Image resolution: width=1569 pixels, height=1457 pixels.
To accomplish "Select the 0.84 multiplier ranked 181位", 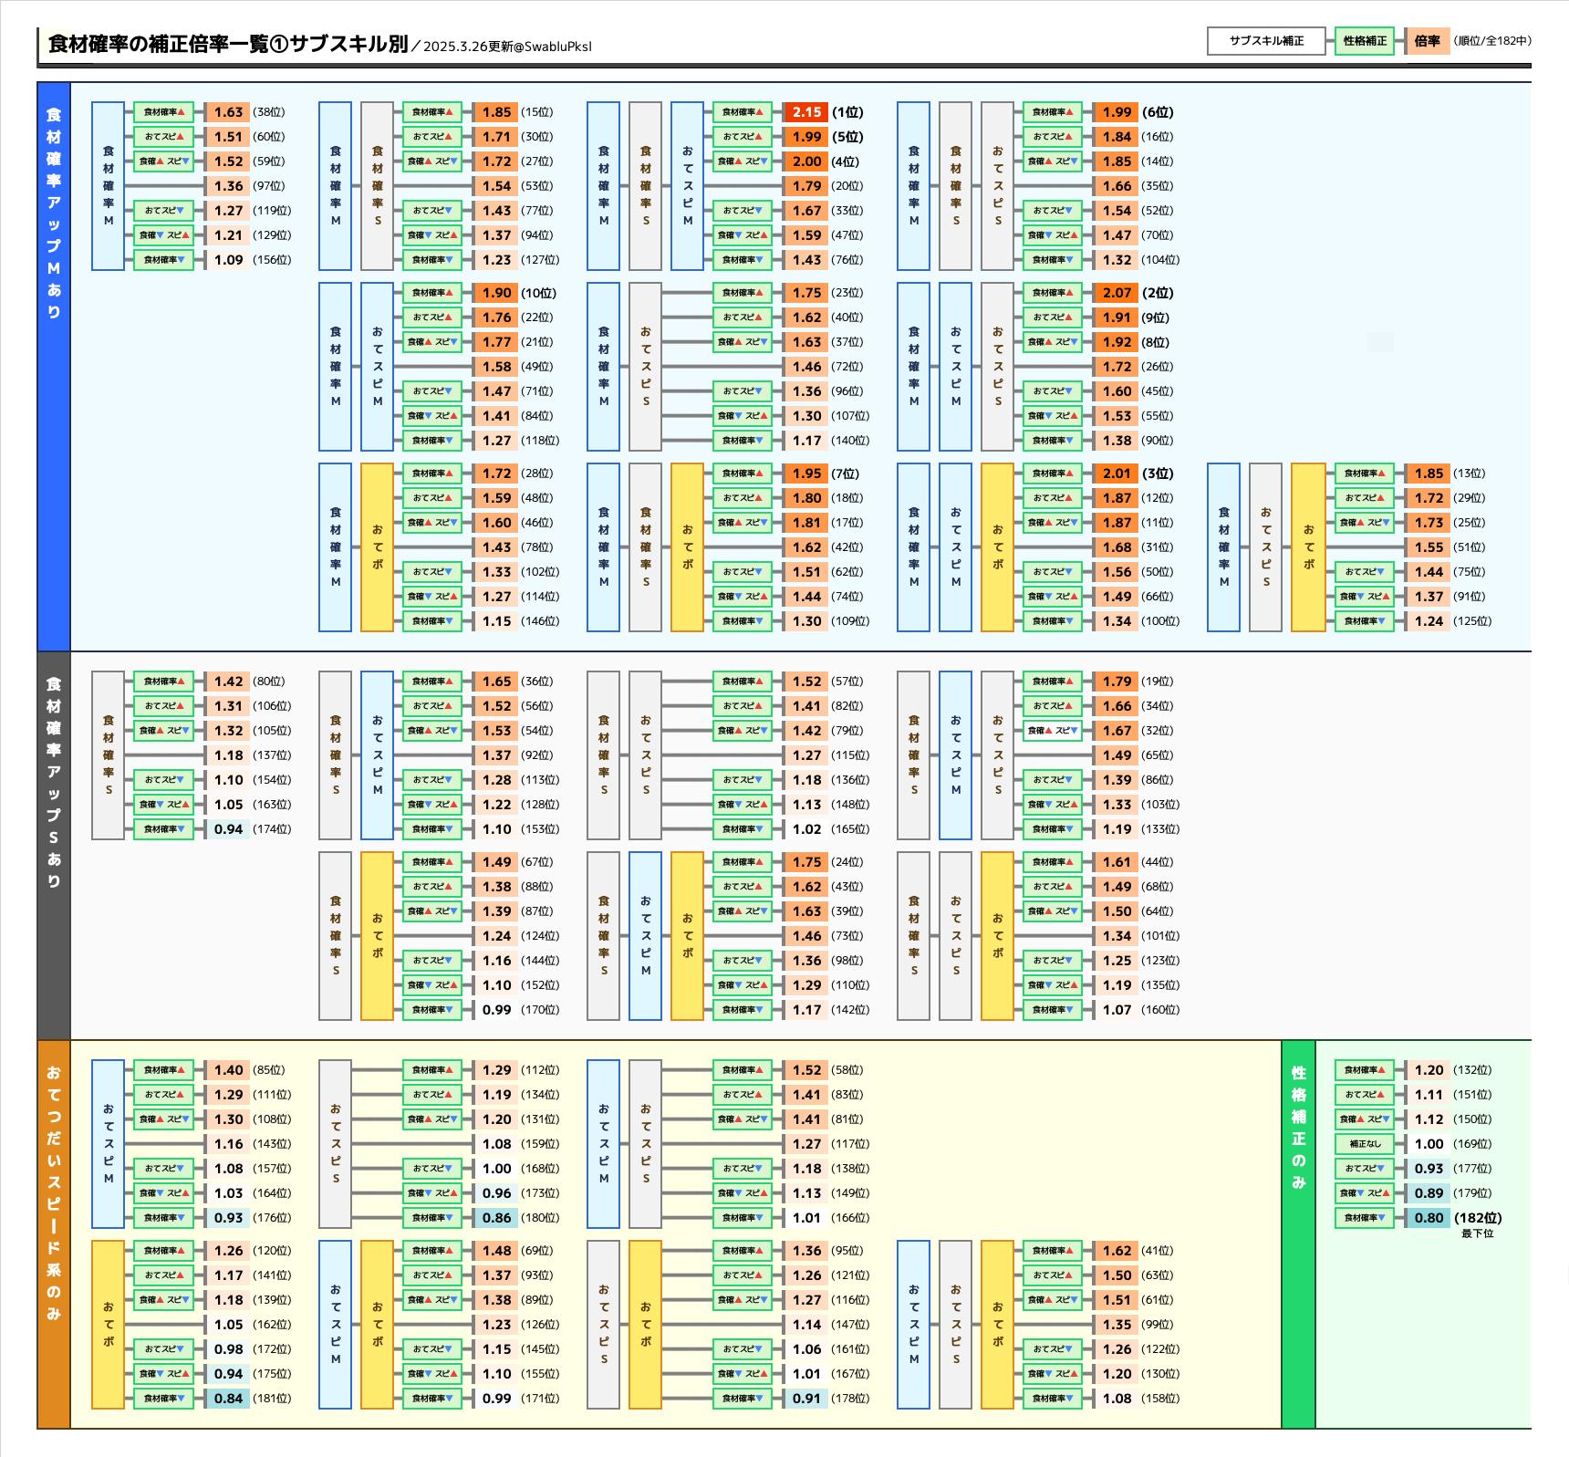I will (228, 1399).
